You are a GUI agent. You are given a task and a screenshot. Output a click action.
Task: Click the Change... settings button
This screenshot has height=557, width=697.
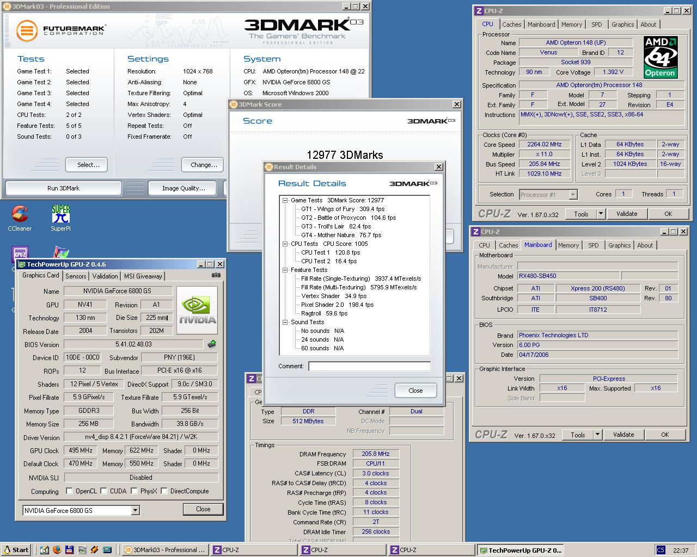pos(204,165)
